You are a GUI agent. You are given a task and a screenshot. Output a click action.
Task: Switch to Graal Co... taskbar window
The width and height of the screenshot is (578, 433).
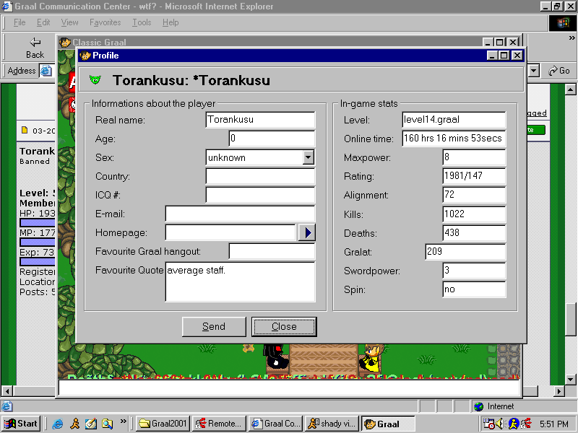(x=275, y=424)
